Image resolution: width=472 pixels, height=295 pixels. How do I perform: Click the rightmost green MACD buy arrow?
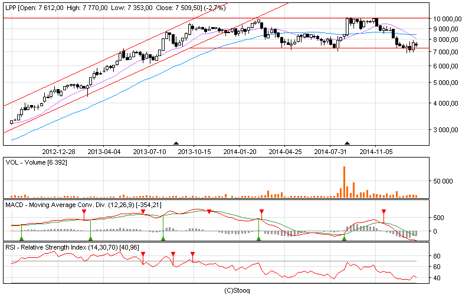345,239
